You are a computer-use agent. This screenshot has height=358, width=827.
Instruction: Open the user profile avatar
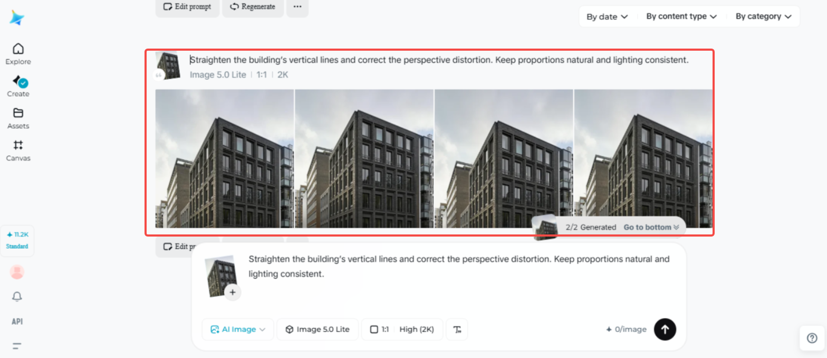click(17, 272)
